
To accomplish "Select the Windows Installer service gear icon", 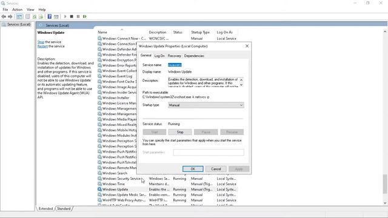I will pos(99,97).
